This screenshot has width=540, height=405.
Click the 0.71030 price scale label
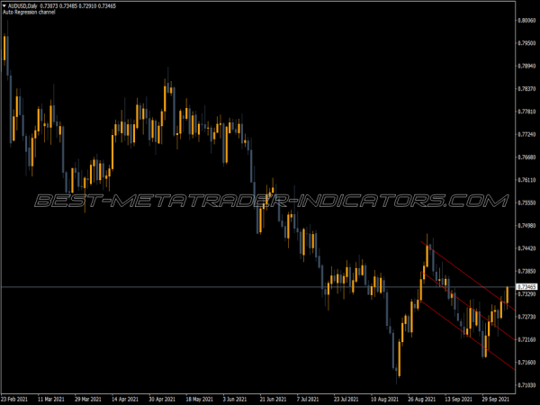(527, 385)
